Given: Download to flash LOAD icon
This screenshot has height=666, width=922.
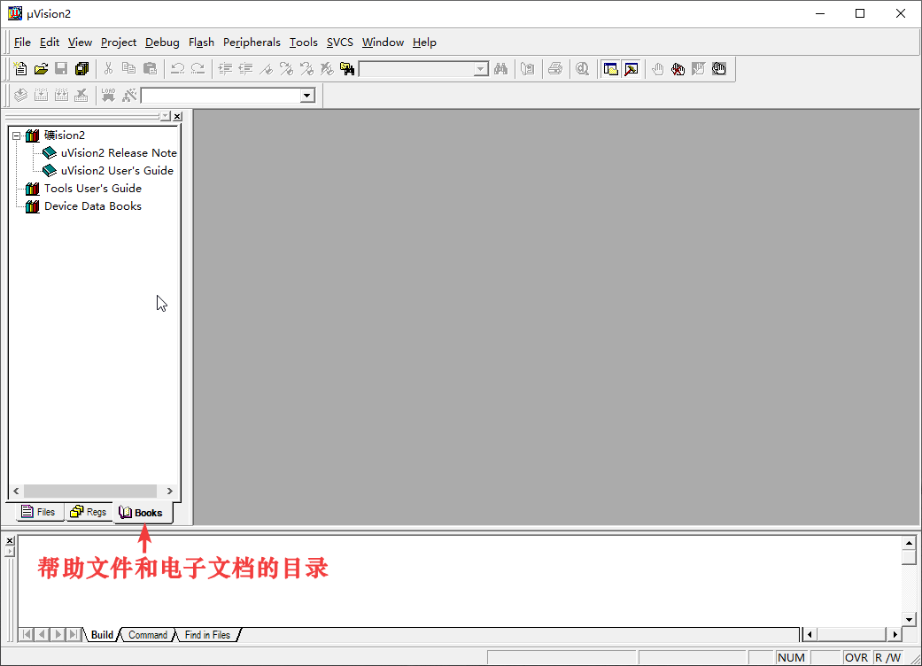Looking at the screenshot, I should (108, 95).
